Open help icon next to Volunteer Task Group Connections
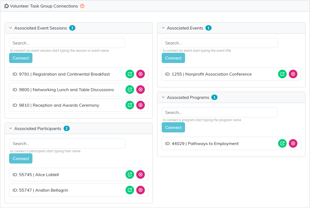The image size is (310, 208). (x=82, y=6)
